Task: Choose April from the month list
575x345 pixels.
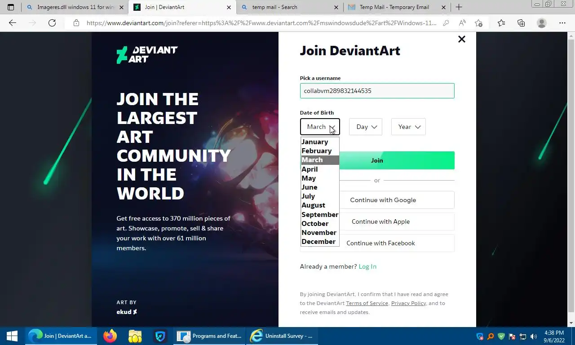Action: pyautogui.click(x=320, y=169)
